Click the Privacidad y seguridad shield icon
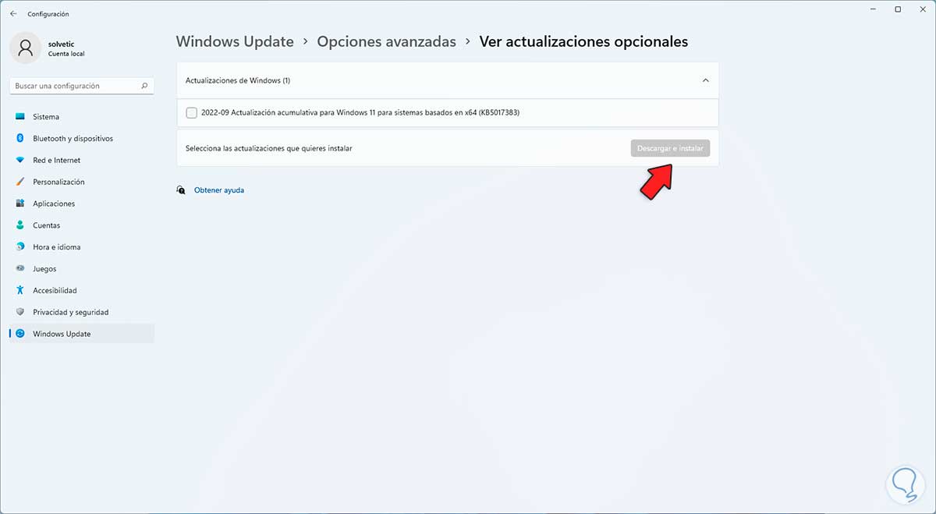The image size is (936, 514). [20, 312]
